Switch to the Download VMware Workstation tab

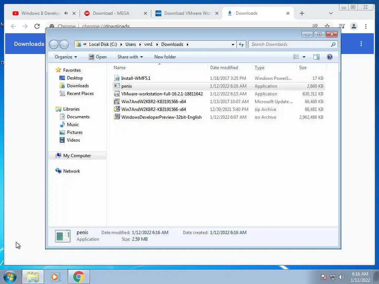tap(186, 13)
